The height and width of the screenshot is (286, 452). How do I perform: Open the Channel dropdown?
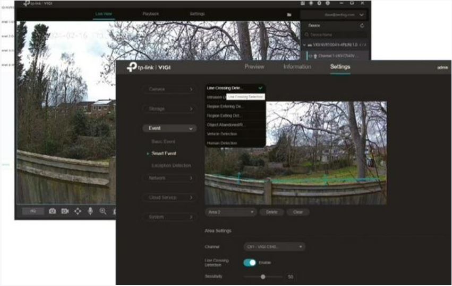click(275, 247)
